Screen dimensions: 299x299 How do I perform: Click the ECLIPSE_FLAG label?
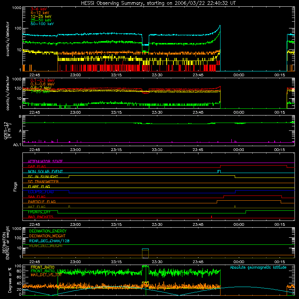pyautogui.click(x=41, y=192)
